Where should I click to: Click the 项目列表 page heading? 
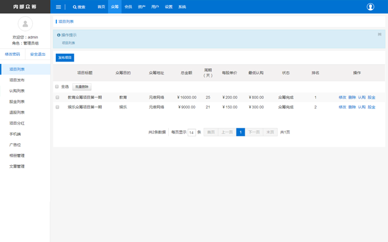(66, 22)
